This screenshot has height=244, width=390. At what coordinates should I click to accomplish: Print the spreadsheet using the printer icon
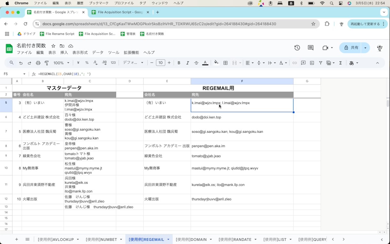pyautogui.click(x=38, y=63)
